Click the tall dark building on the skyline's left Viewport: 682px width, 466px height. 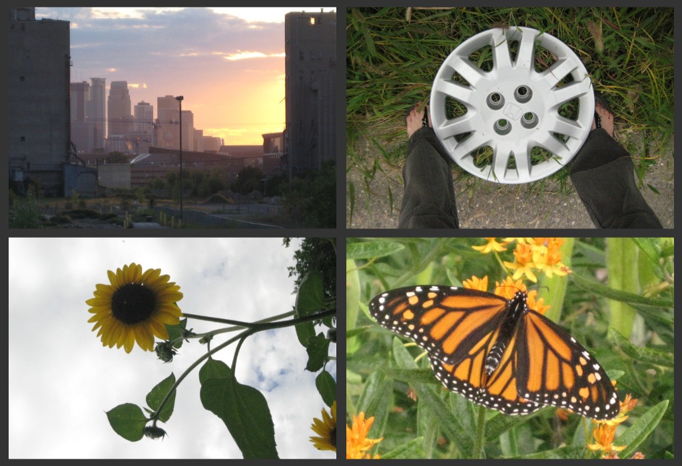pos(39,100)
